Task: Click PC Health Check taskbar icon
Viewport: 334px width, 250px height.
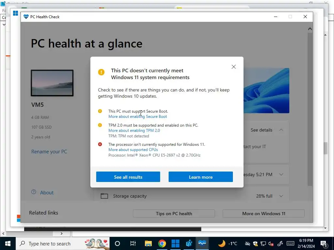Action: pyautogui.click(x=202, y=243)
